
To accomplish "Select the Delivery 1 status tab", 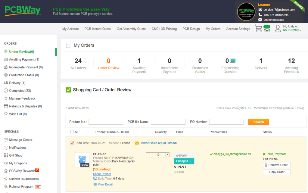I will point(261,64).
